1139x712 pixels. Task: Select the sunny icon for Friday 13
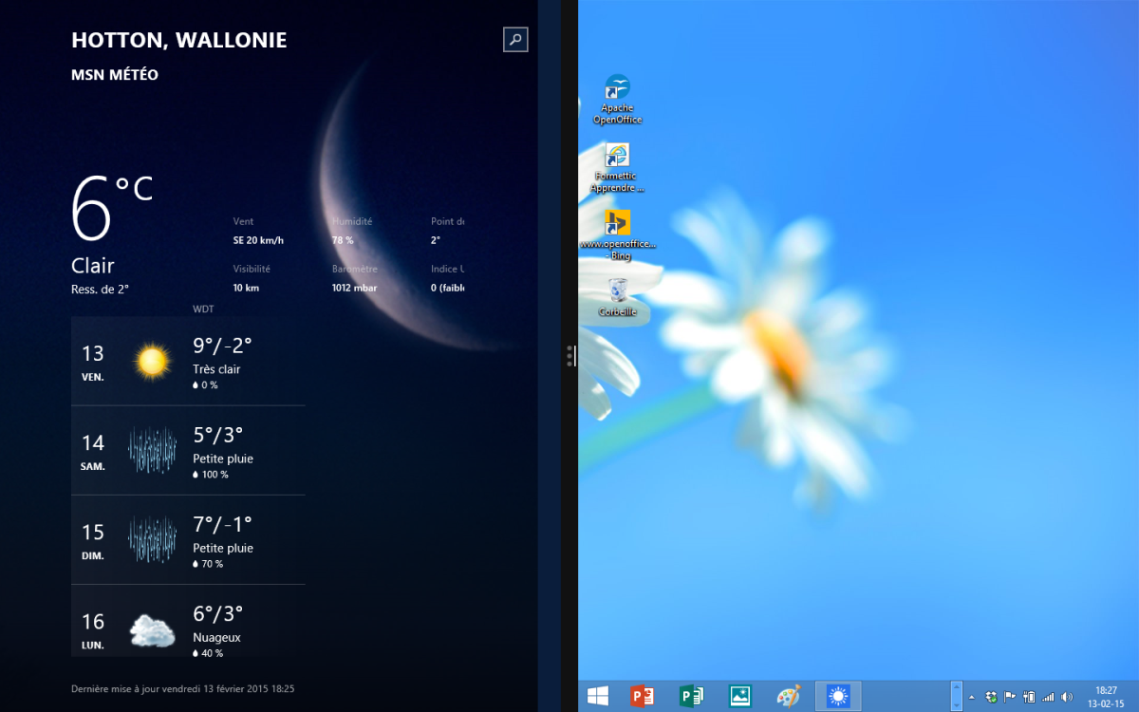pos(152,361)
